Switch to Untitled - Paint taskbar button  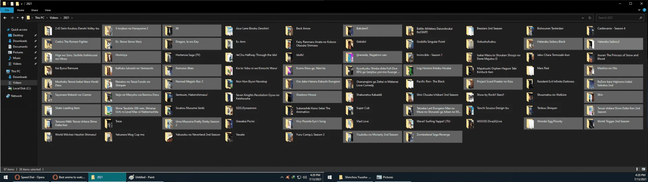145,177
